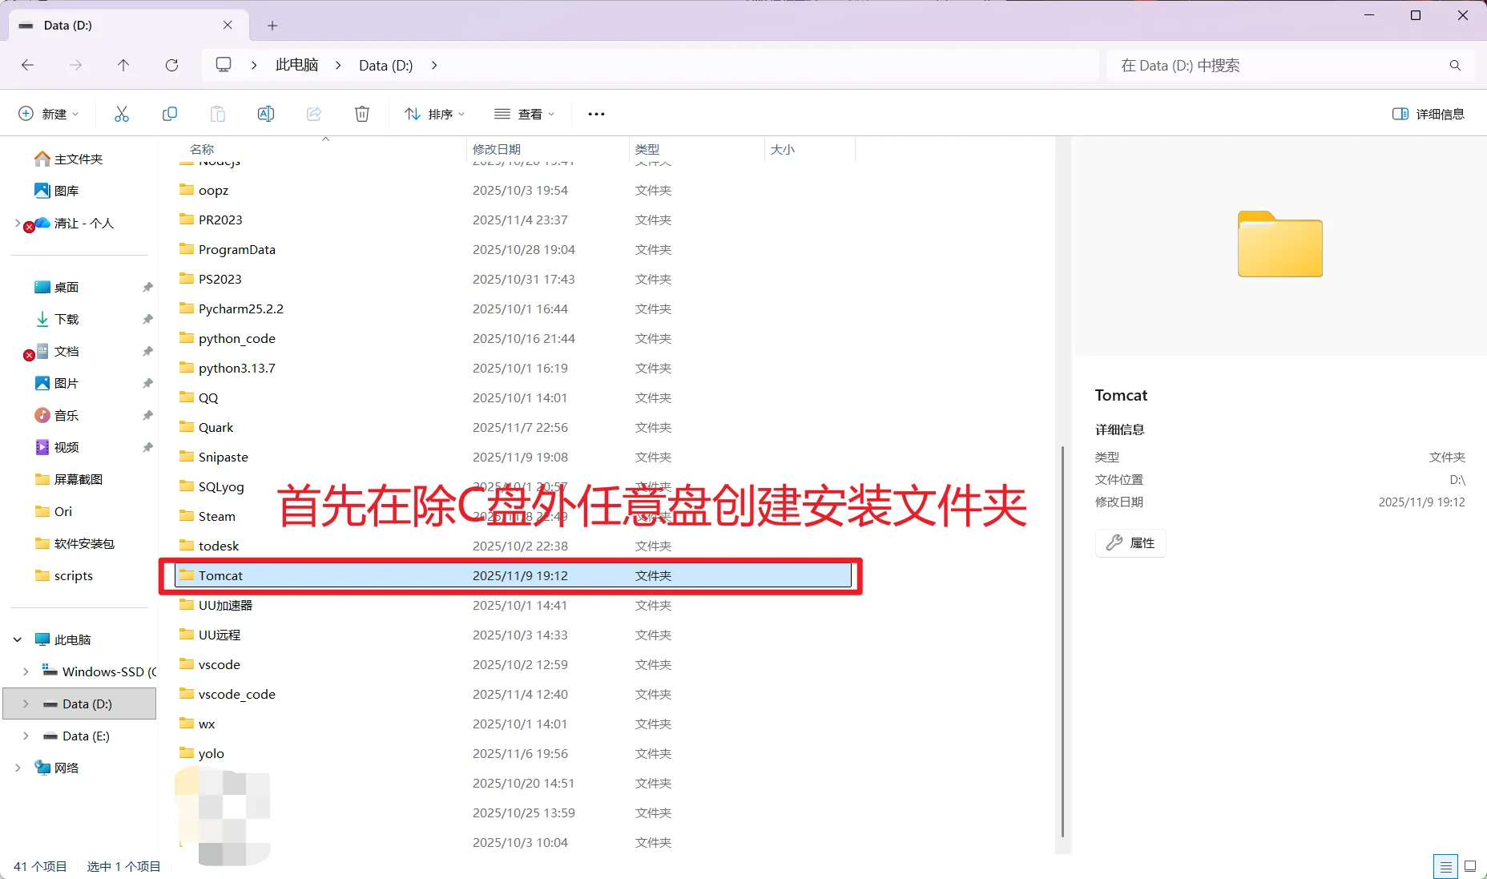Open Home (主文件夹) in sidebar
This screenshot has width=1487, height=879.
(69, 159)
